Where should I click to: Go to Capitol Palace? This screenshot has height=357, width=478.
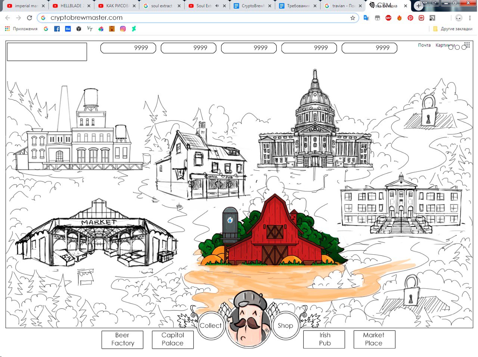tap(173, 339)
